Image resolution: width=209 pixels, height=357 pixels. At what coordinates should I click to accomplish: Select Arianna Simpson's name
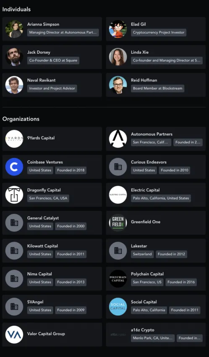[43, 24]
